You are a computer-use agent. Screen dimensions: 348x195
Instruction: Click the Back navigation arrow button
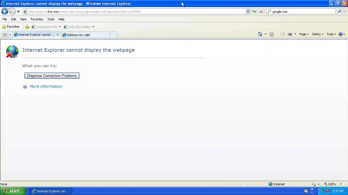[x=5, y=11]
